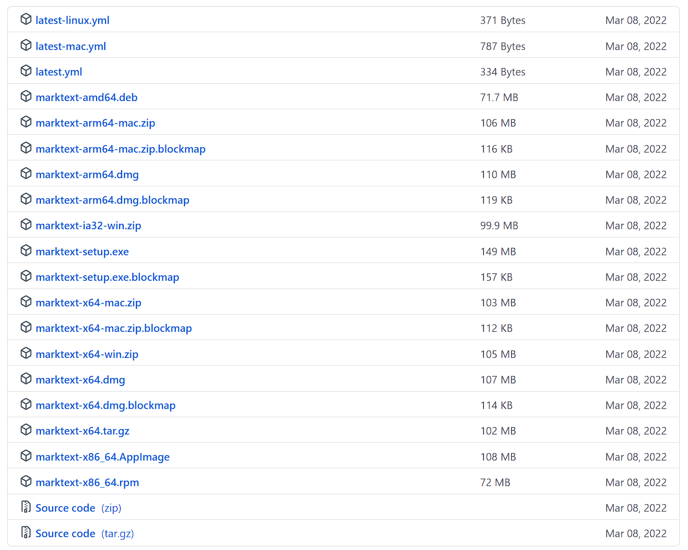Click the 106 MB size value
688x550 pixels.
[x=498, y=123]
